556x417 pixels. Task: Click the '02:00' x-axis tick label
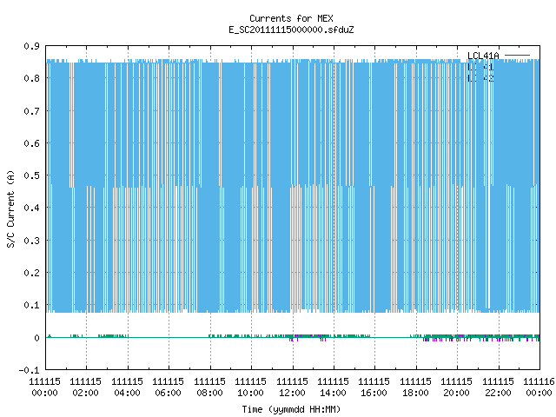85,393
